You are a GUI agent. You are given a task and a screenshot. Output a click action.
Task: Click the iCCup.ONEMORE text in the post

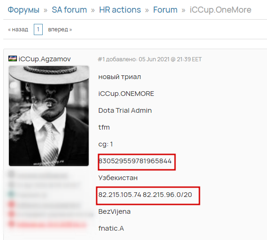pos(126,94)
